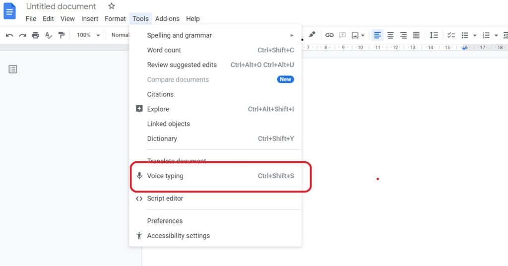Expand Spelling and grammar submenu
This screenshot has height=266, width=508.
click(215, 35)
